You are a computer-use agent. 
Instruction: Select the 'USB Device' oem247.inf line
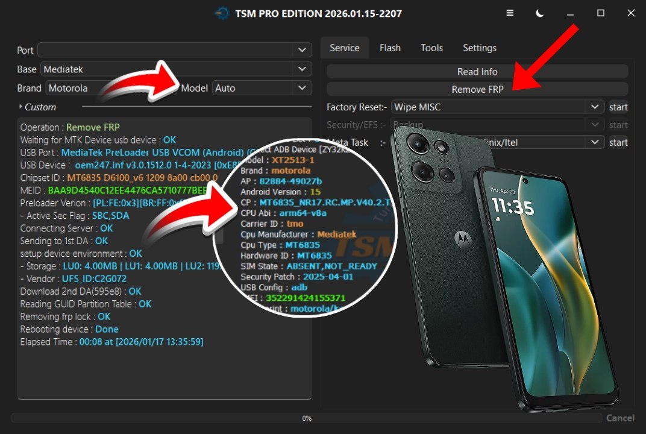point(130,165)
